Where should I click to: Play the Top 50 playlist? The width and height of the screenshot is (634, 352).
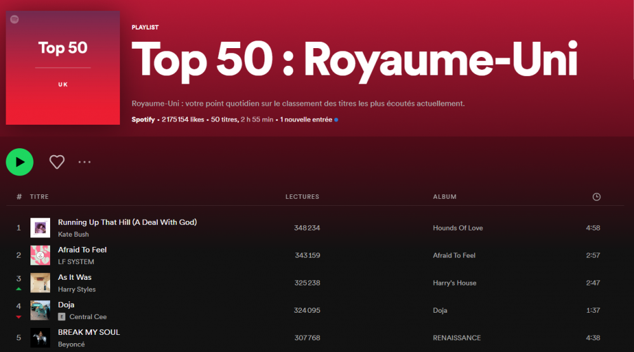tap(20, 162)
